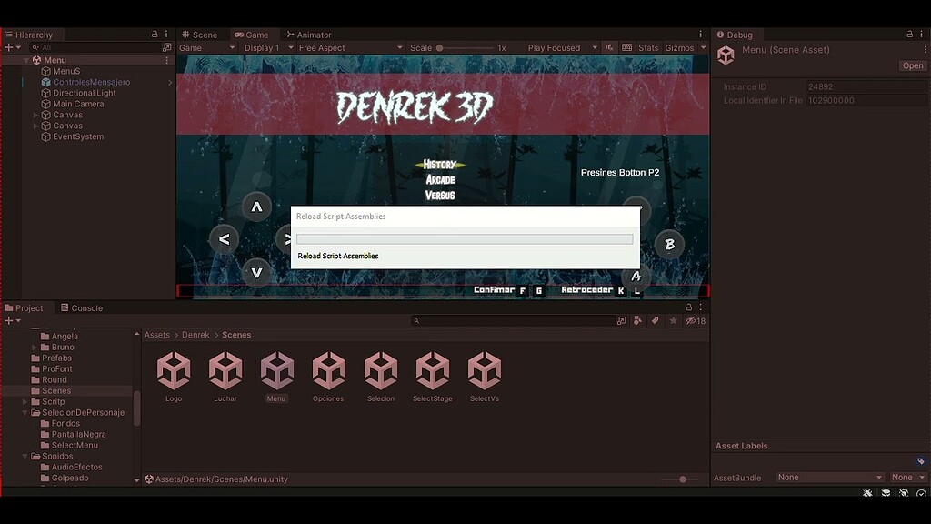Toggle the Stats overlay in Game view
The height and width of the screenshot is (524, 931).
point(649,47)
